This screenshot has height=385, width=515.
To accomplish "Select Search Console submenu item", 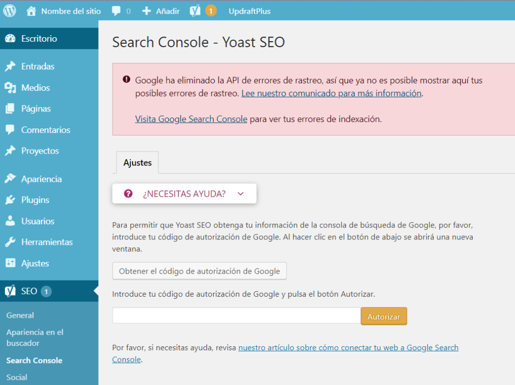I will [34, 360].
